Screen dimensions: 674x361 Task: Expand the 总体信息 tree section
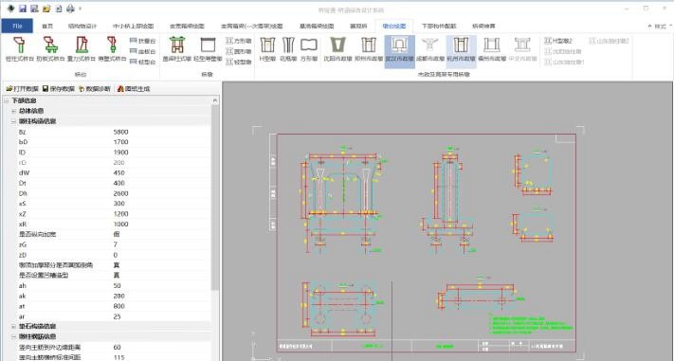[13, 111]
